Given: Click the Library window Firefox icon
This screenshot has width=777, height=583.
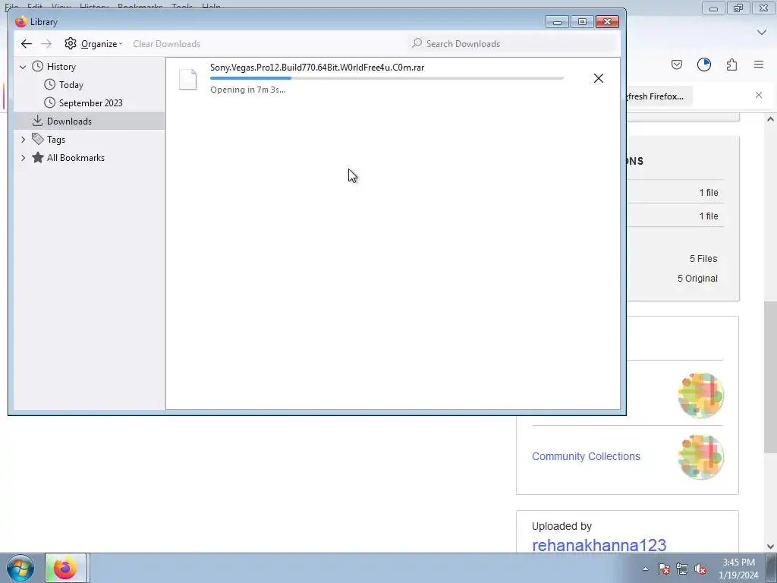Looking at the screenshot, I should (20, 22).
